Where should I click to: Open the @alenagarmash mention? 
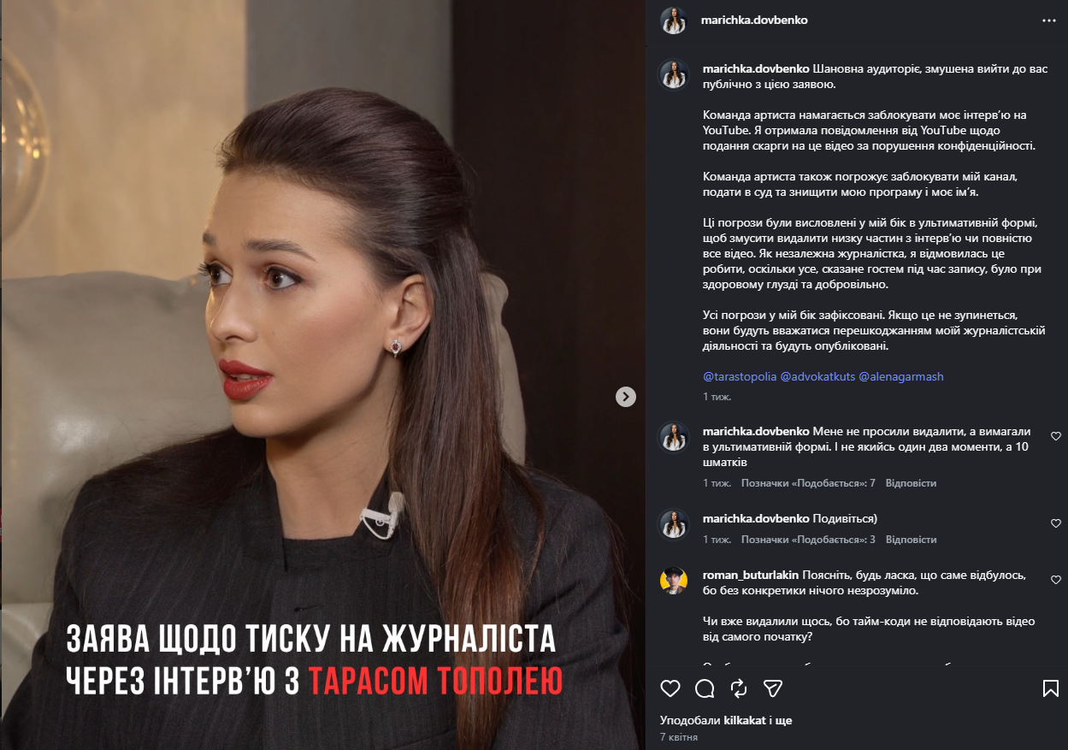tap(901, 376)
